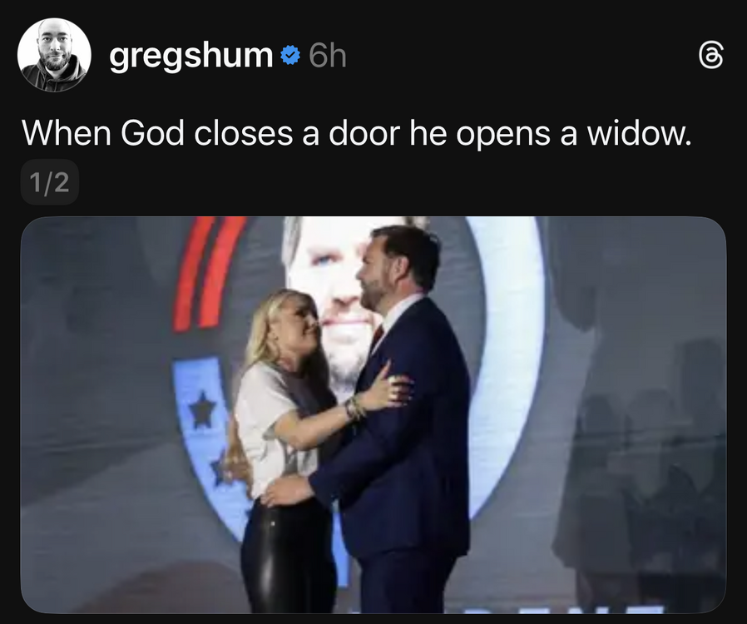Click the blue verified badge
This screenshot has height=624, width=747.
click(290, 55)
